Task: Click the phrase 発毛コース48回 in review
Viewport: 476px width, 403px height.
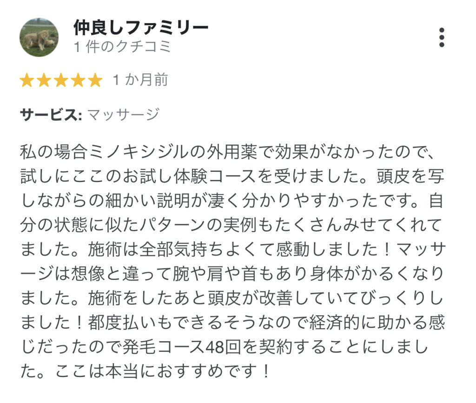Action: click(x=182, y=347)
